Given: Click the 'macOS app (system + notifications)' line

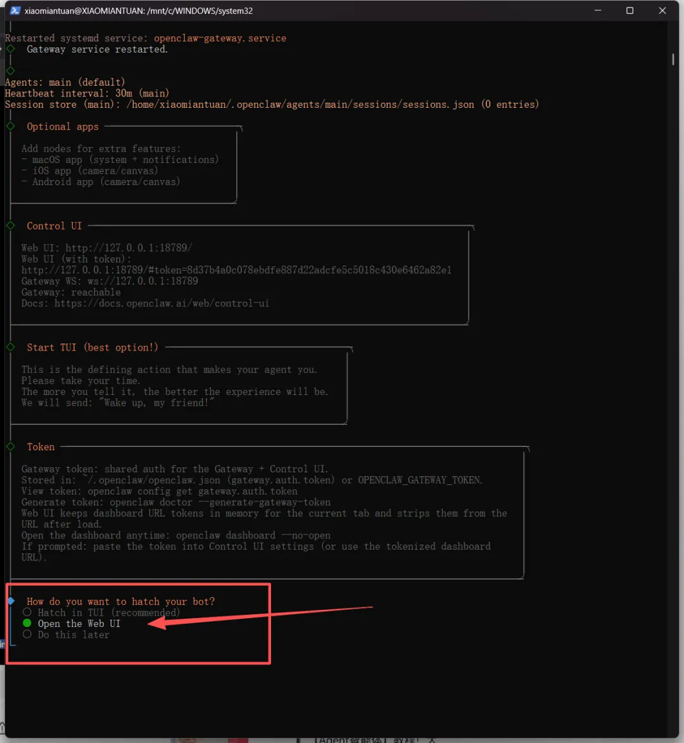Looking at the screenshot, I should (x=120, y=160).
